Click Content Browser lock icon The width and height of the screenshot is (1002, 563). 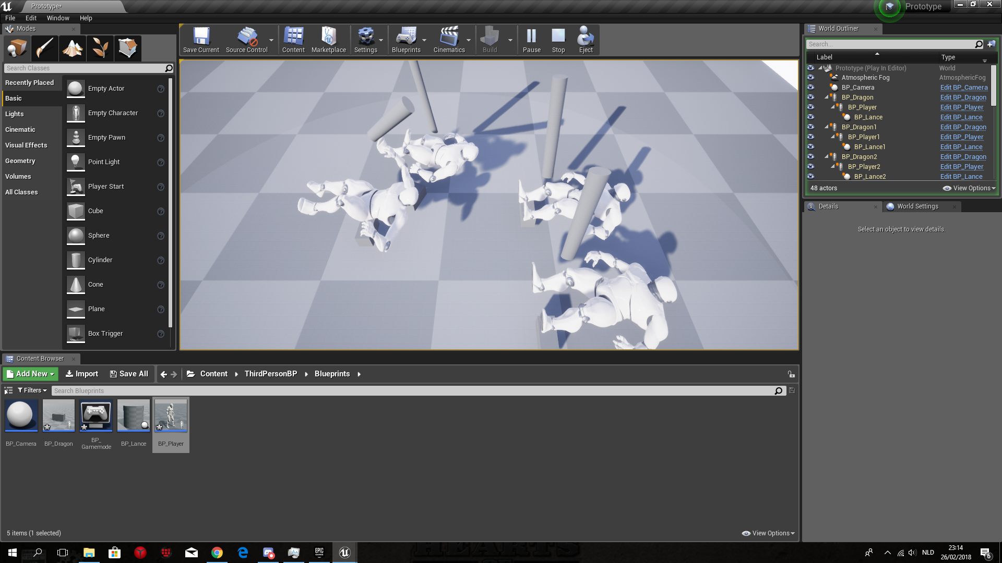(x=791, y=374)
